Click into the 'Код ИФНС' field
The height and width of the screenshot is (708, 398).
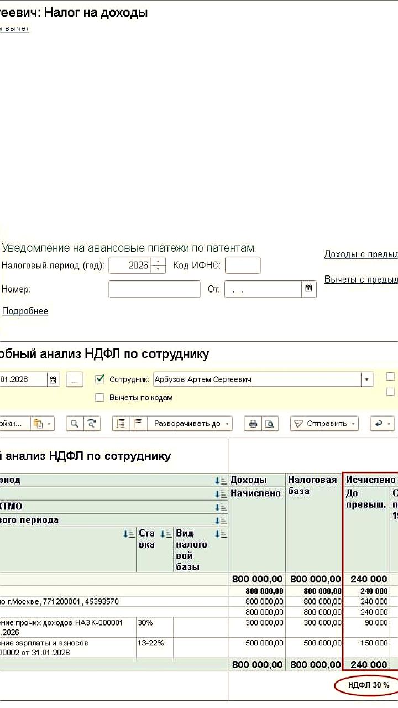click(x=243, y=265)
